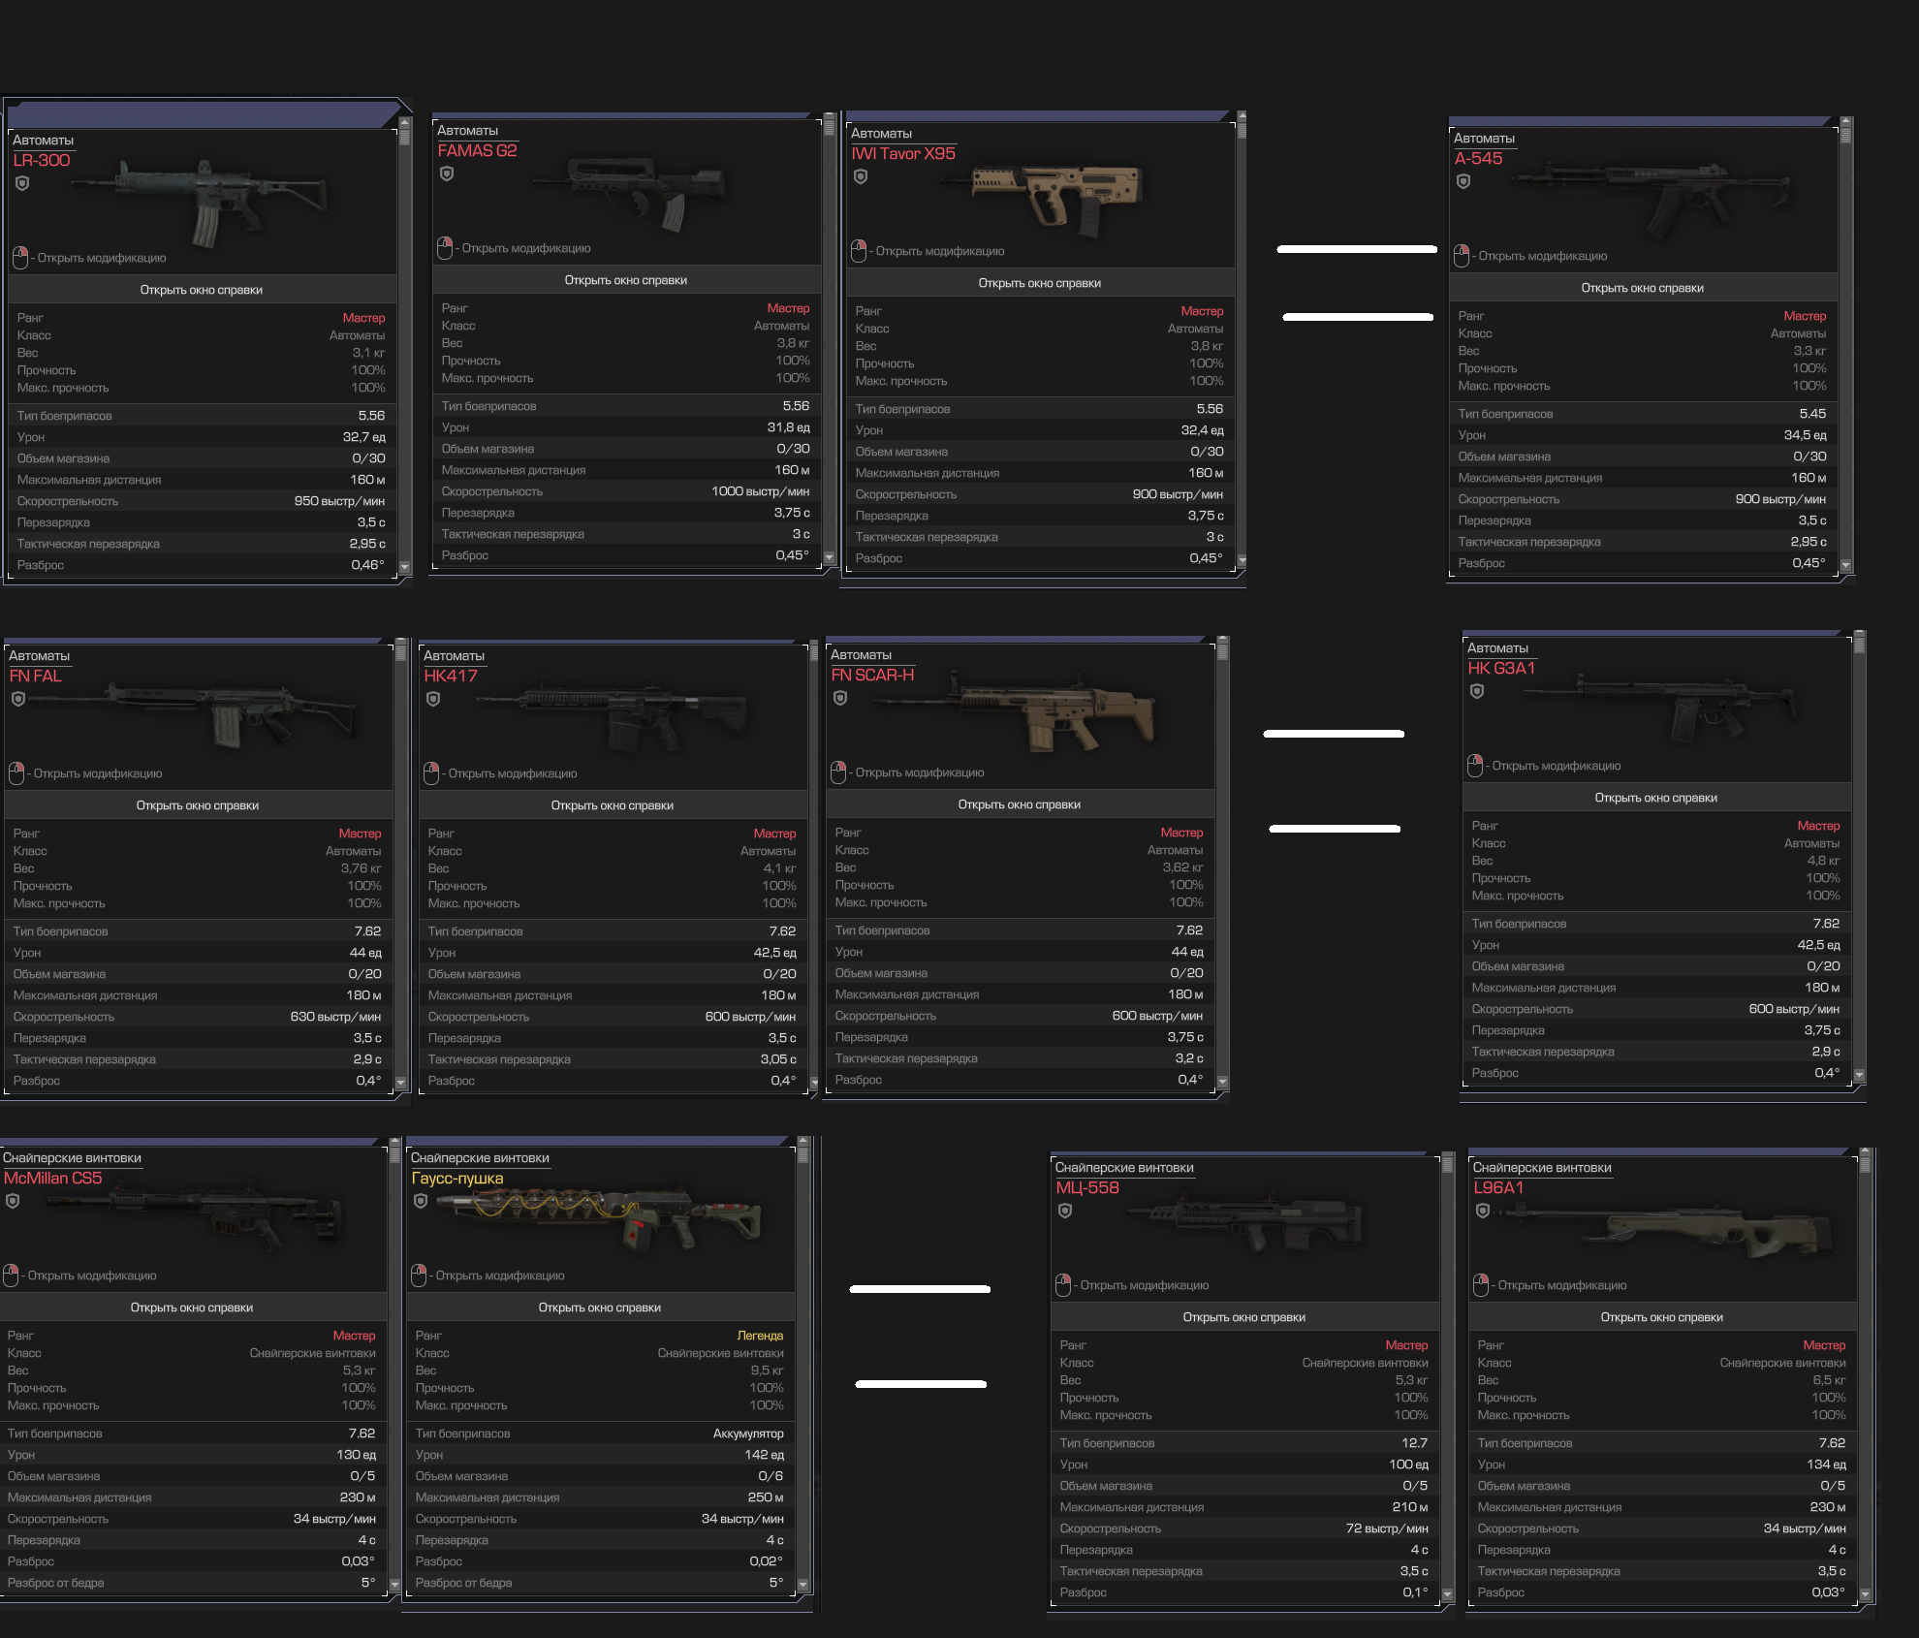Click the shield icon under HK417
The width and height of the screenshot is (1919, 1638).
(433, 699)
